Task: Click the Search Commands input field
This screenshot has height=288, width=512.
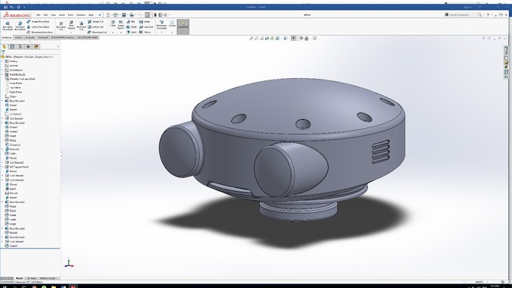Action: [x=460, y=14]
